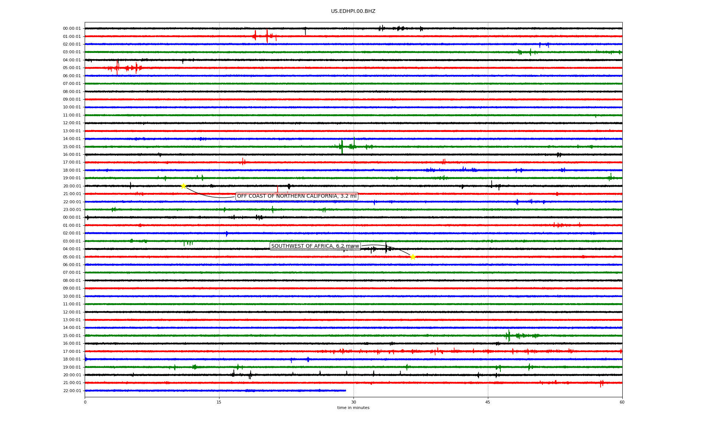Click the yellow star for the Northern California event
Viewport: 707px width, 441px height.
tap(183, 186)
